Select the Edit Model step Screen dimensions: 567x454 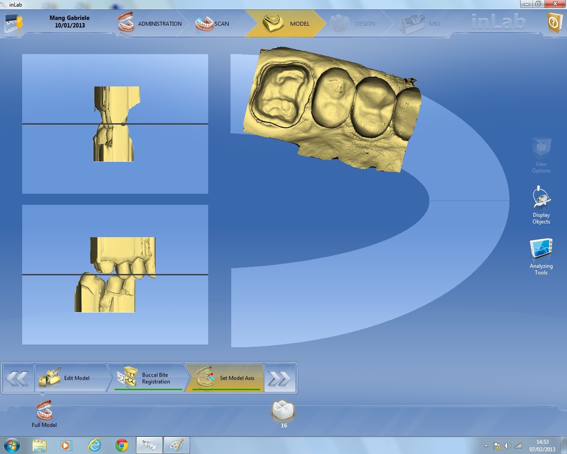(x=71, y=378)
